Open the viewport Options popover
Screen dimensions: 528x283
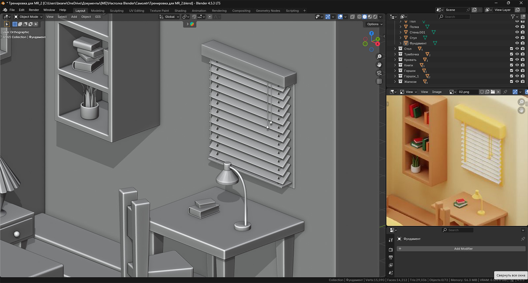375,24
